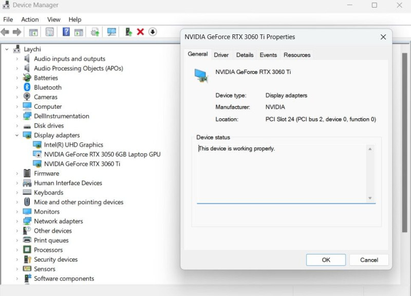Open the Help menu
411x296 pixels.
click(75, 19)
